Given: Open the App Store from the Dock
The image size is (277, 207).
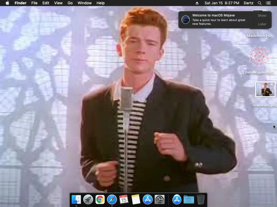Looking at the screenshot, I should tap(147, 199).
